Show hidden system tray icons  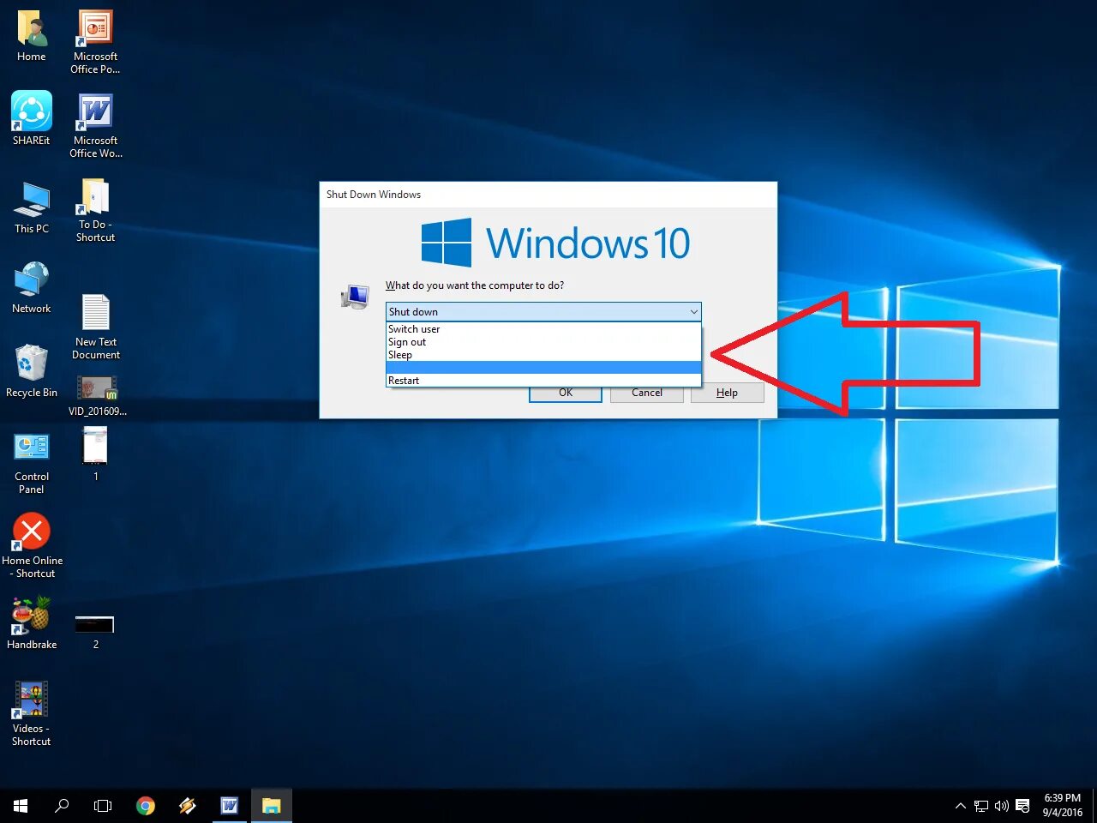(961, 806)
